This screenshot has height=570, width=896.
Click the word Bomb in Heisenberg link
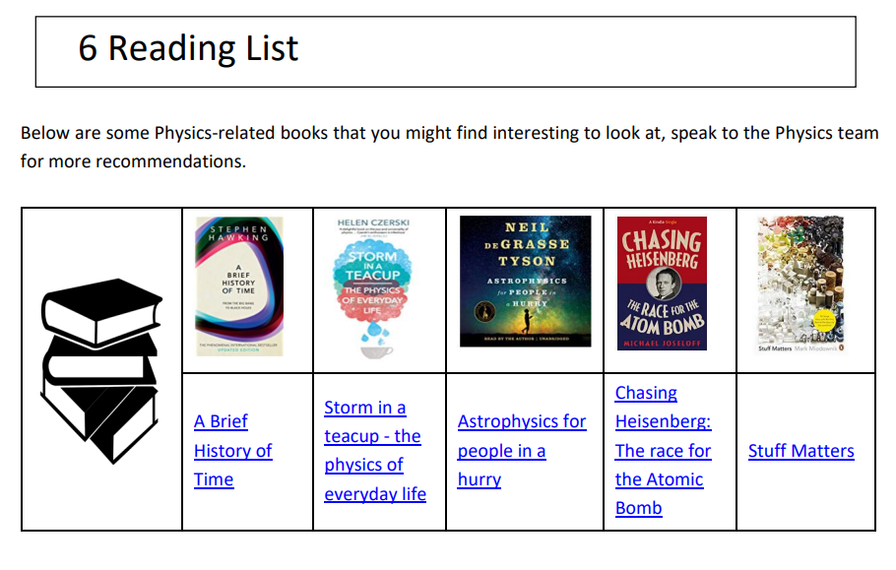pos(638,508)
